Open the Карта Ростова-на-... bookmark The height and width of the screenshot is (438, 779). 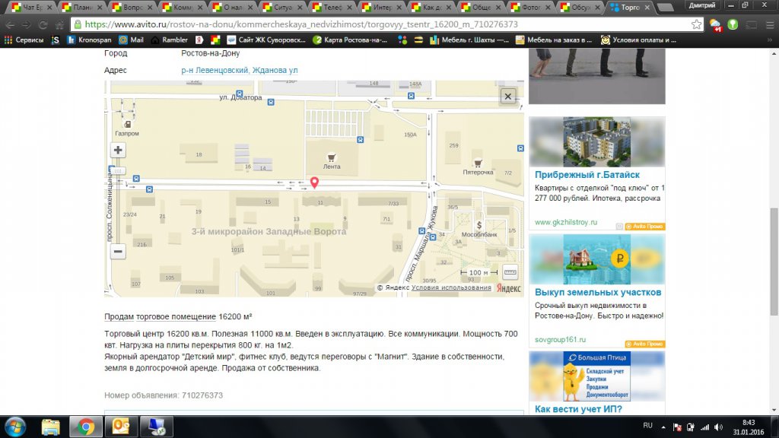350,40
